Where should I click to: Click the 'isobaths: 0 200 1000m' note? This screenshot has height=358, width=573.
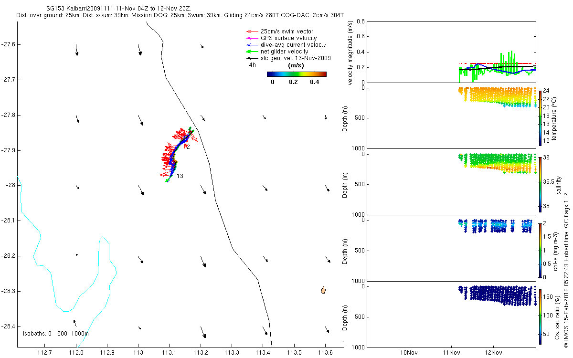(55, 334)
